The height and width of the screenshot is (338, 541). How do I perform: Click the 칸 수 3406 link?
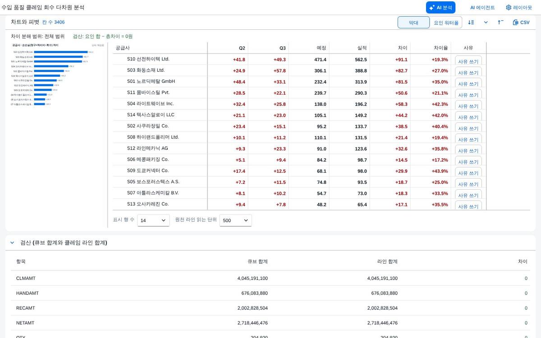pos(53,22)
